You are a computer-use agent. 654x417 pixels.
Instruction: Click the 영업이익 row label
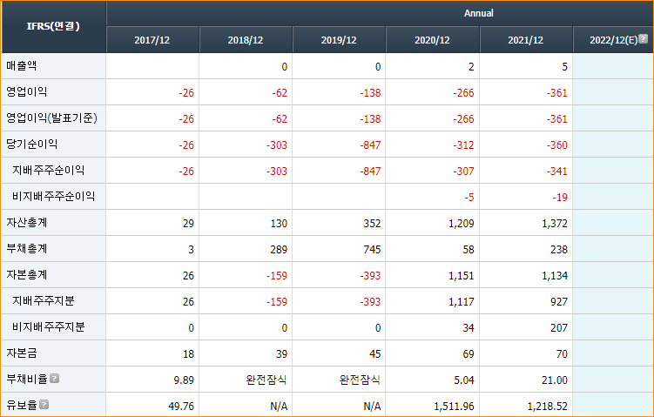(26, 91)
